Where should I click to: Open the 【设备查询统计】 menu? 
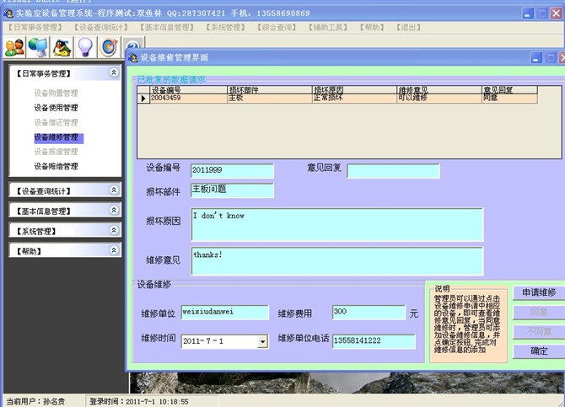pyautogui.click(x=101, y=27)
